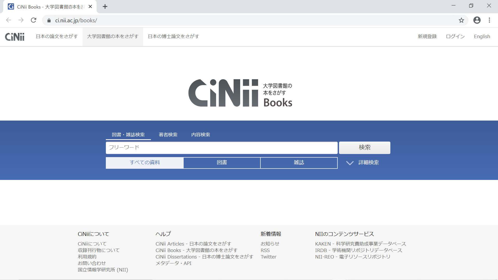
Task: Open Chrome three-dot menu
Action: (x=489, y=20)
